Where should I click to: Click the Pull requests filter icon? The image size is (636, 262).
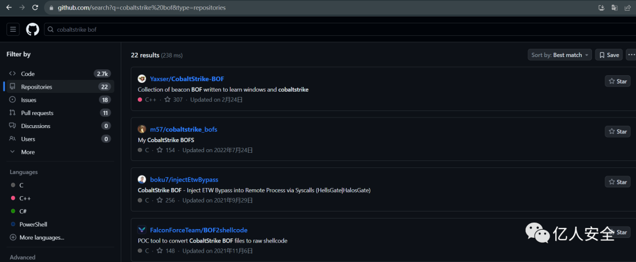[x=12, y=113]
